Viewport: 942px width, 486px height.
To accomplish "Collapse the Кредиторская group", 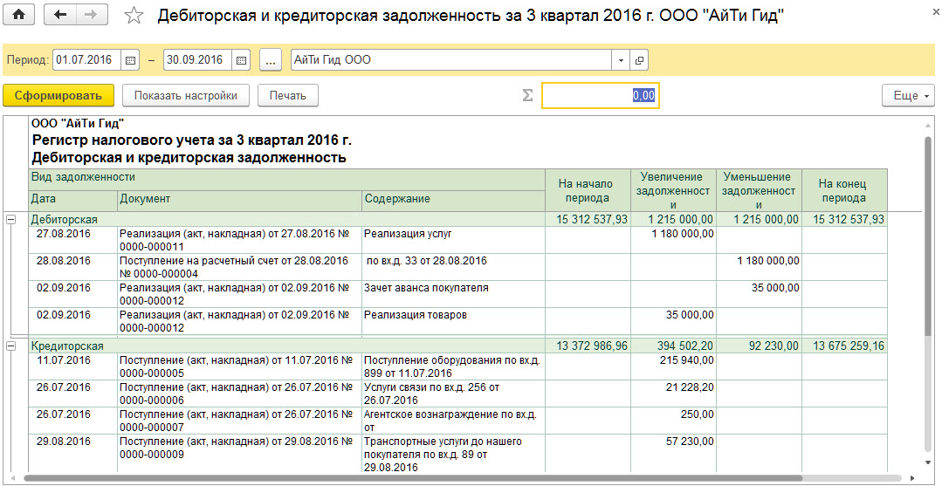I will [10, 346].
